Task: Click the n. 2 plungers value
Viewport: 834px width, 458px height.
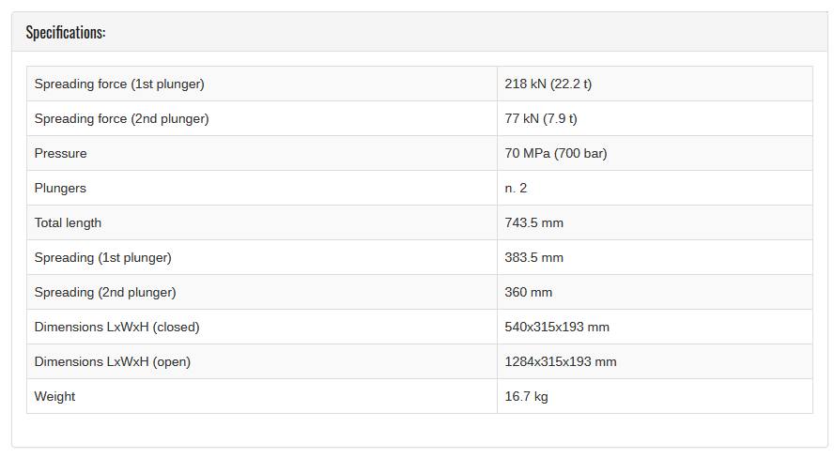Action: point(516,188)
